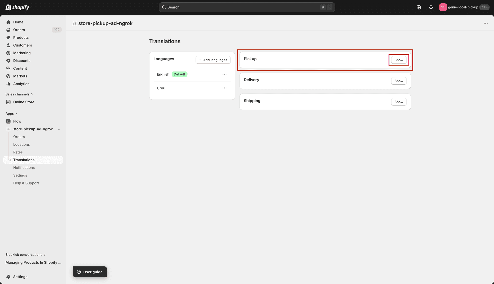494x284 pixels.
Task: Click the app icon next to store-pickup-ad-ngrok title
Action: click(x=74, y=23)
